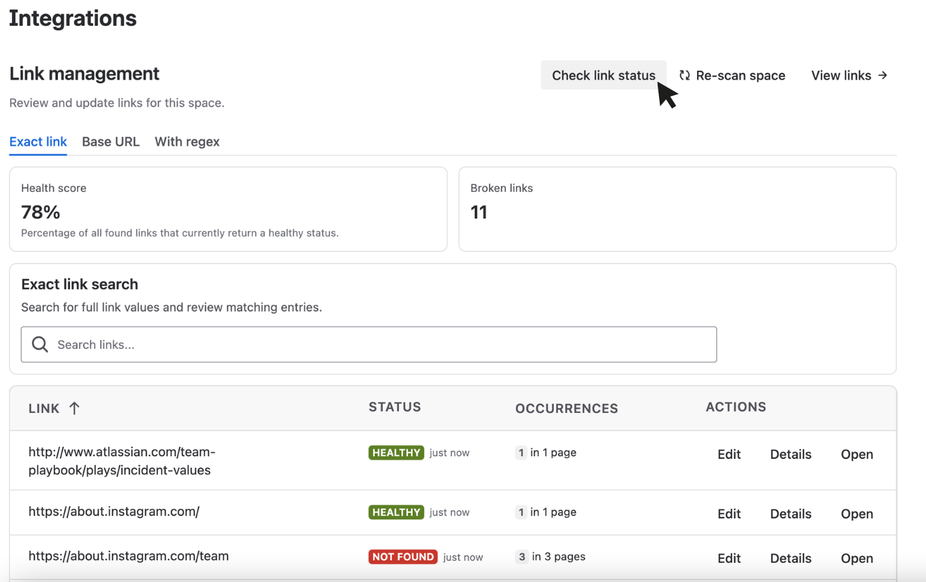Click the NOT FOUND badge on the instagram team link
The height and width of the screenshot is (582, 926).
click(403, 557)
